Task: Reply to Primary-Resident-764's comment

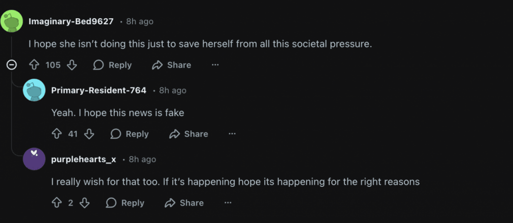Action: [x=130, y=134]
